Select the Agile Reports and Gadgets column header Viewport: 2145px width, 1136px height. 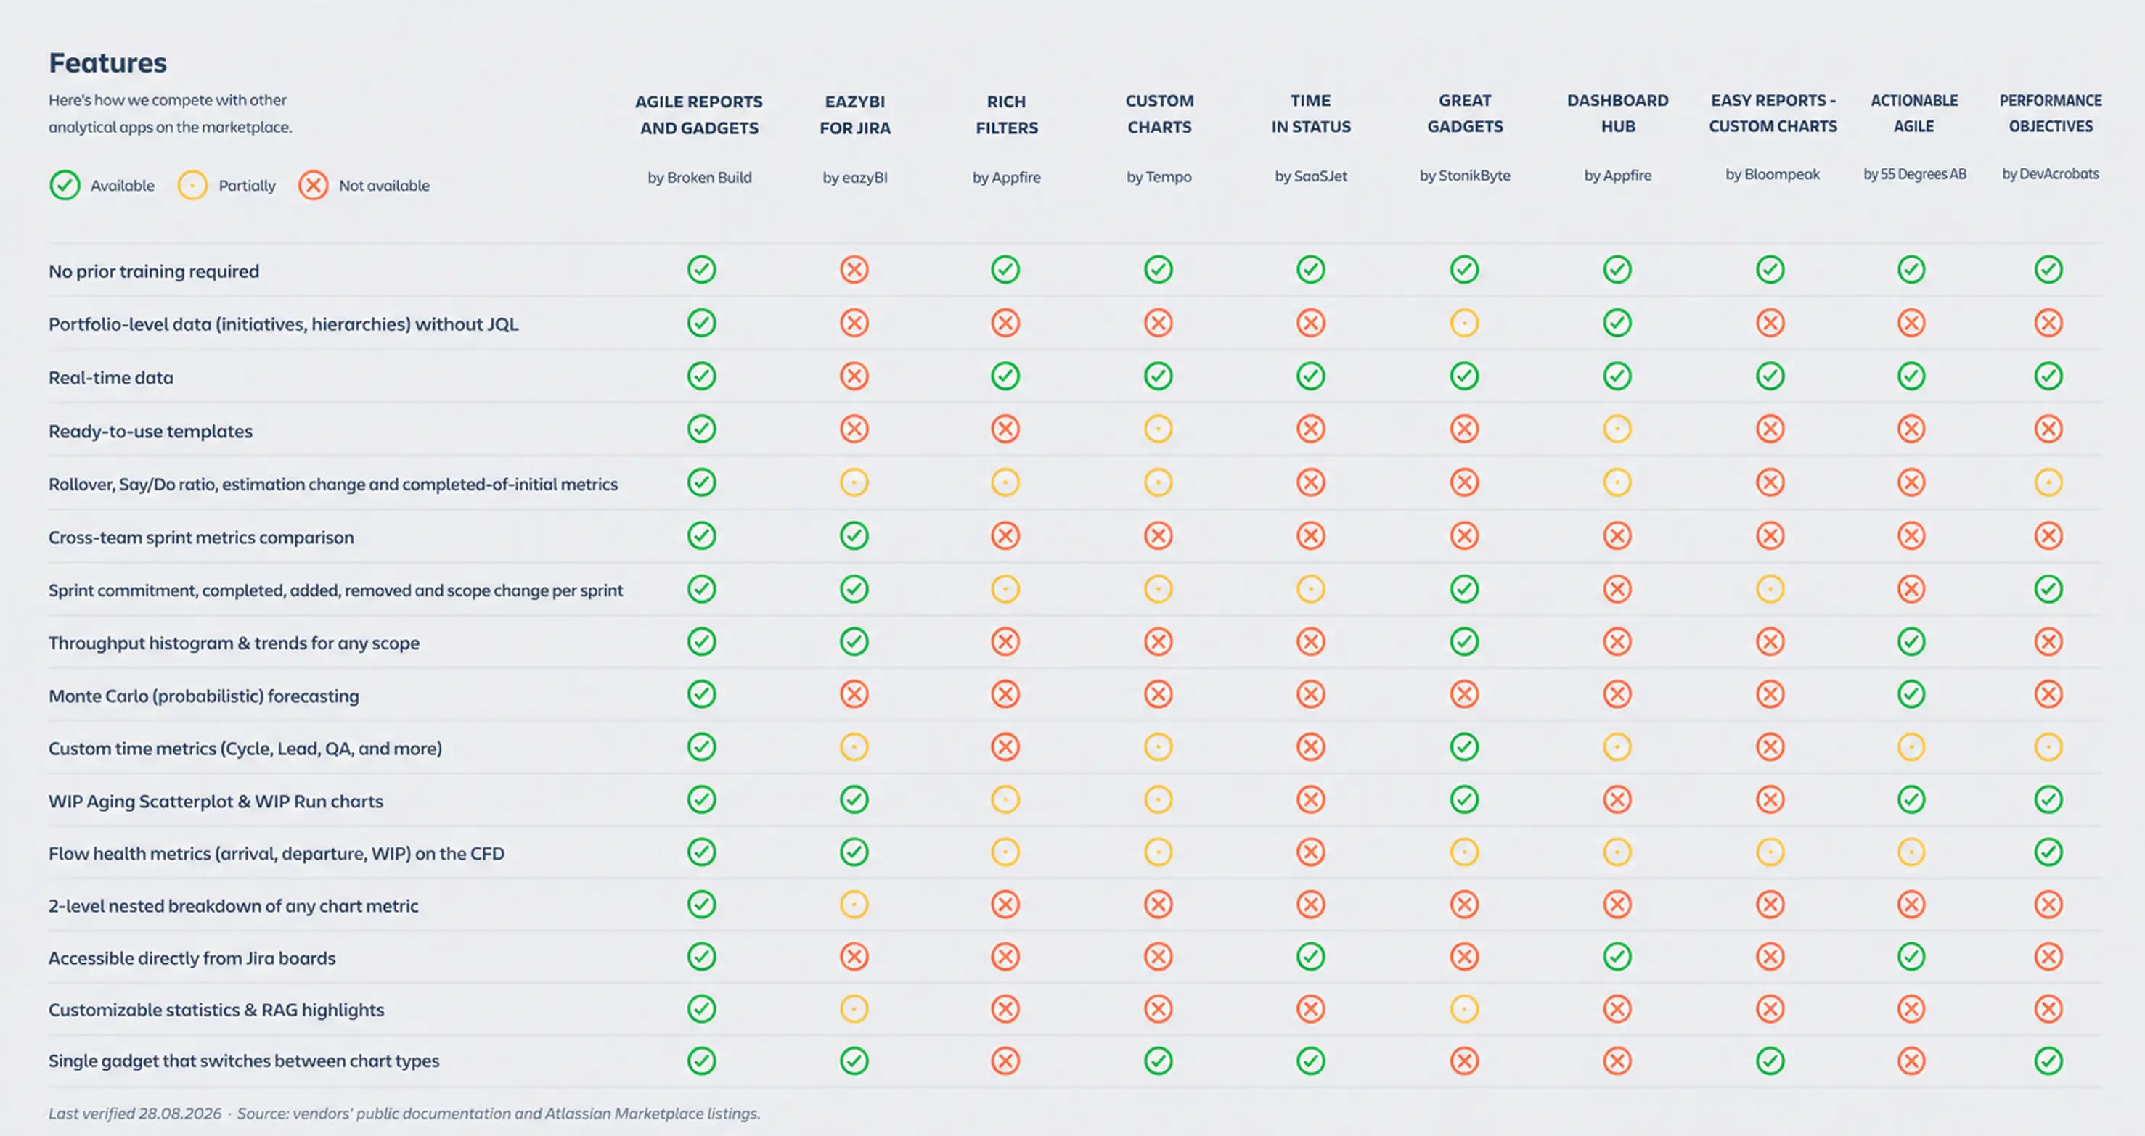click(x=700, y=115)
